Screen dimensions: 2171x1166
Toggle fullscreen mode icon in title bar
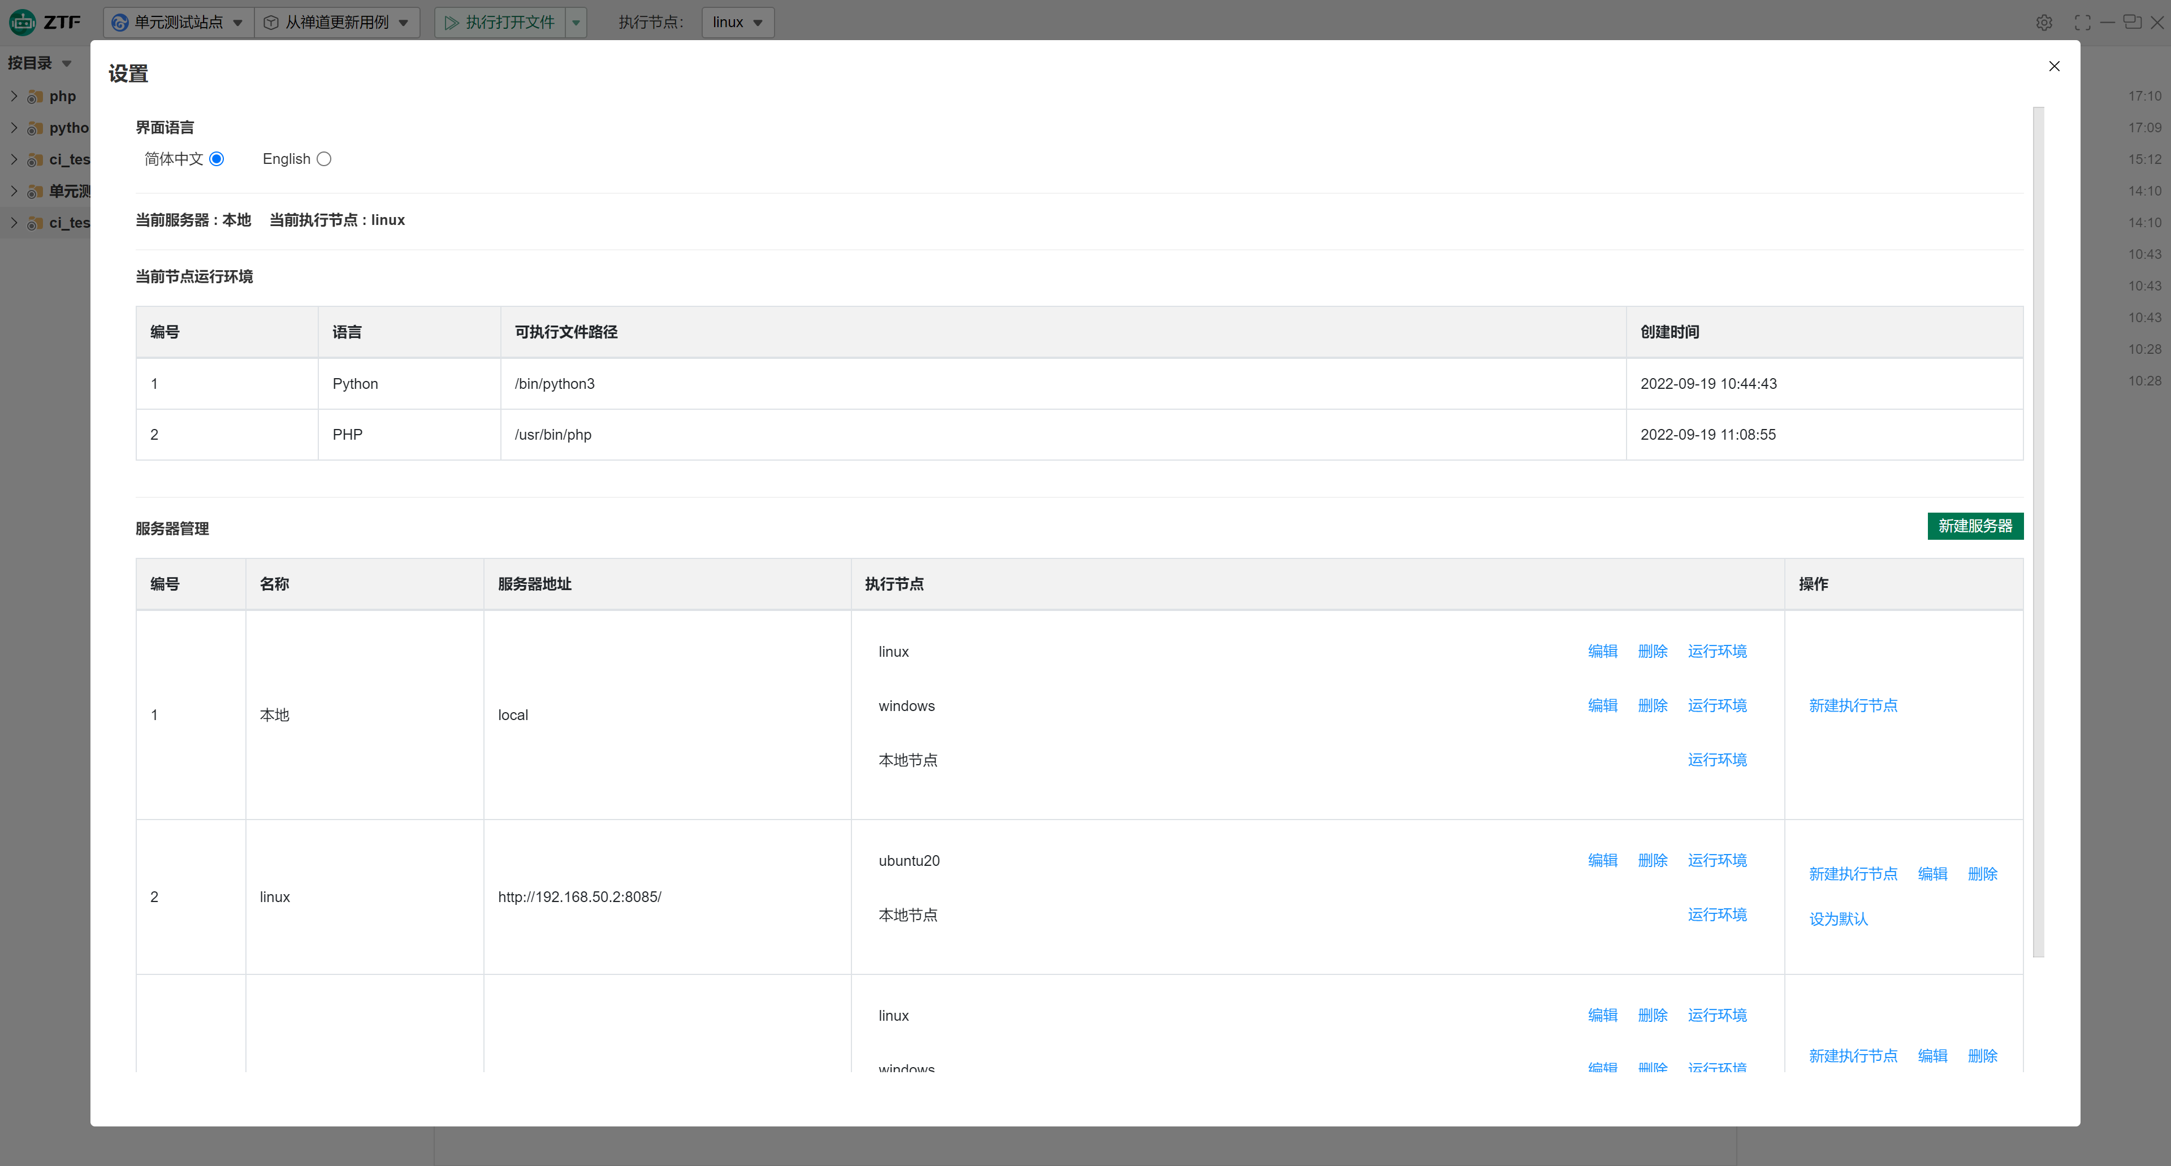[x=2082, y=23]
